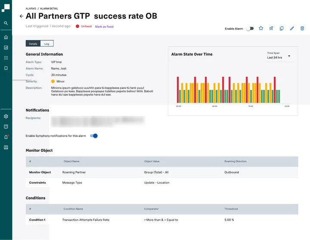Open search from the sidebar magnifier icon
The image size is (310, 240).
click(x=6, y=23)
